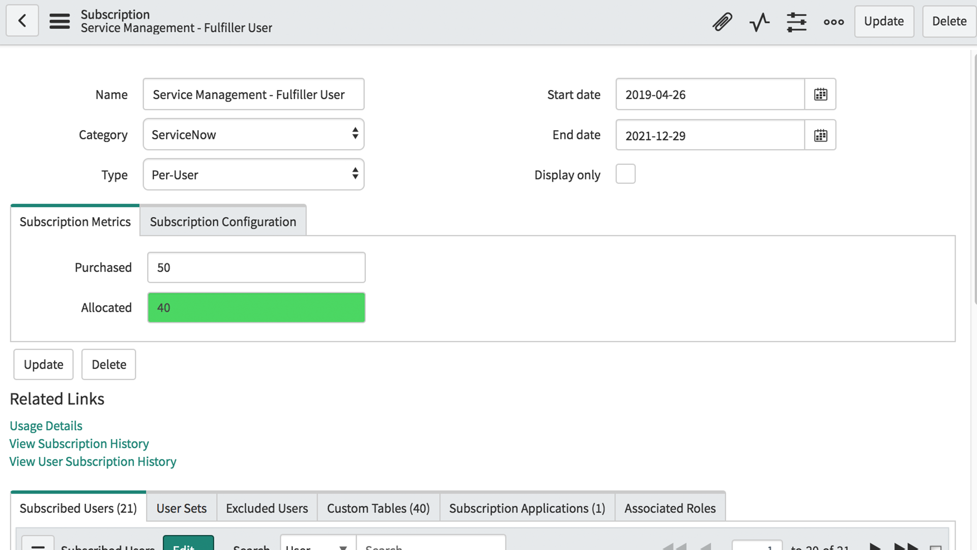Follow the Usage Details link
The width and height of the screenshot is (977, 550).
click(x=46, y=425)
